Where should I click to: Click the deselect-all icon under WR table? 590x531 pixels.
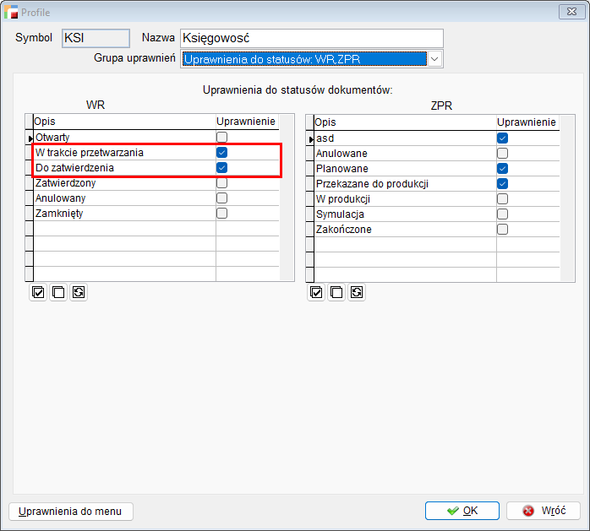(58, 292)
